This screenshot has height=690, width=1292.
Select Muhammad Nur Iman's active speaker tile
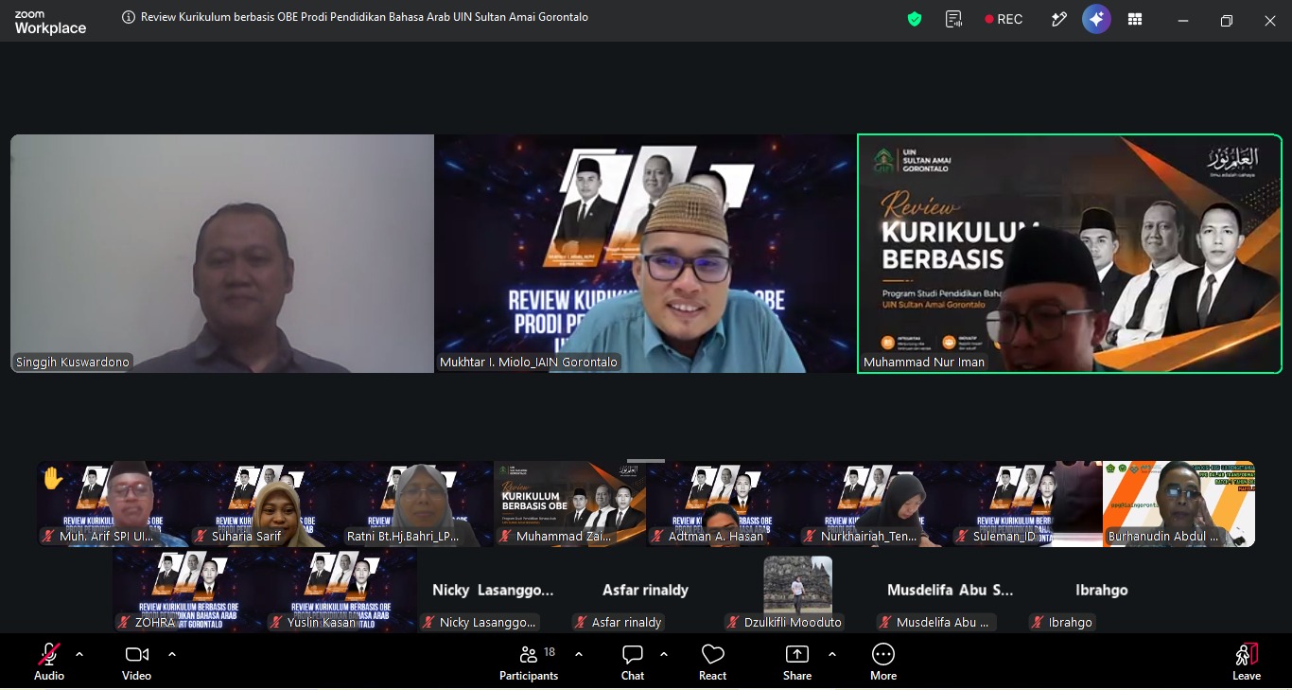point(1070,254)
